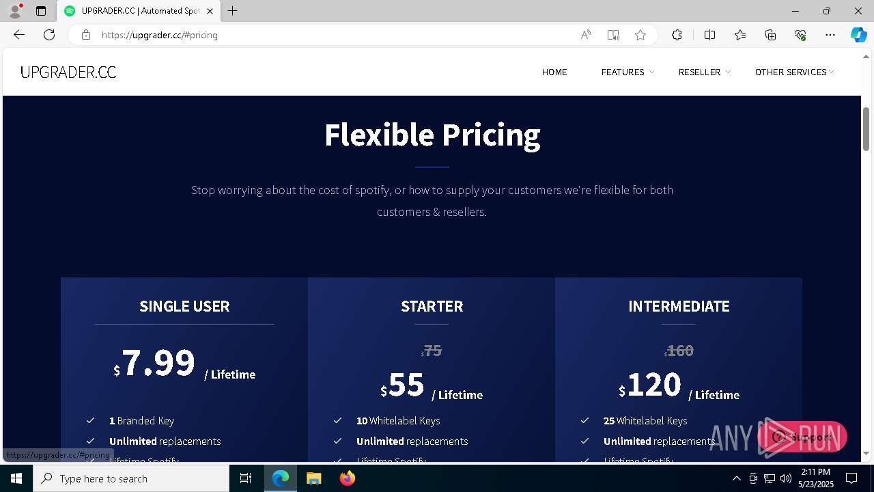Go back to the previous page
This screenshot has height=492, width=874.
(19, 35)
